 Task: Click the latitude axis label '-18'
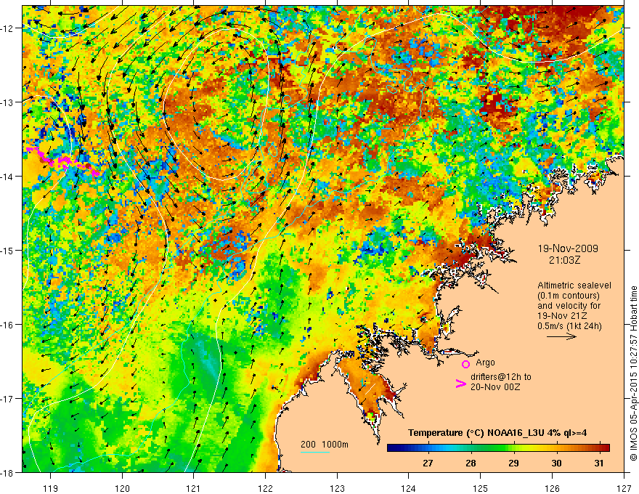coord(7,472)
